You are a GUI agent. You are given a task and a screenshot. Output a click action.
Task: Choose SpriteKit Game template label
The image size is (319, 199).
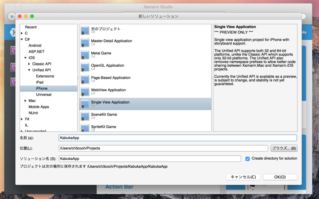pyautogui.click(x=104, y=127)
